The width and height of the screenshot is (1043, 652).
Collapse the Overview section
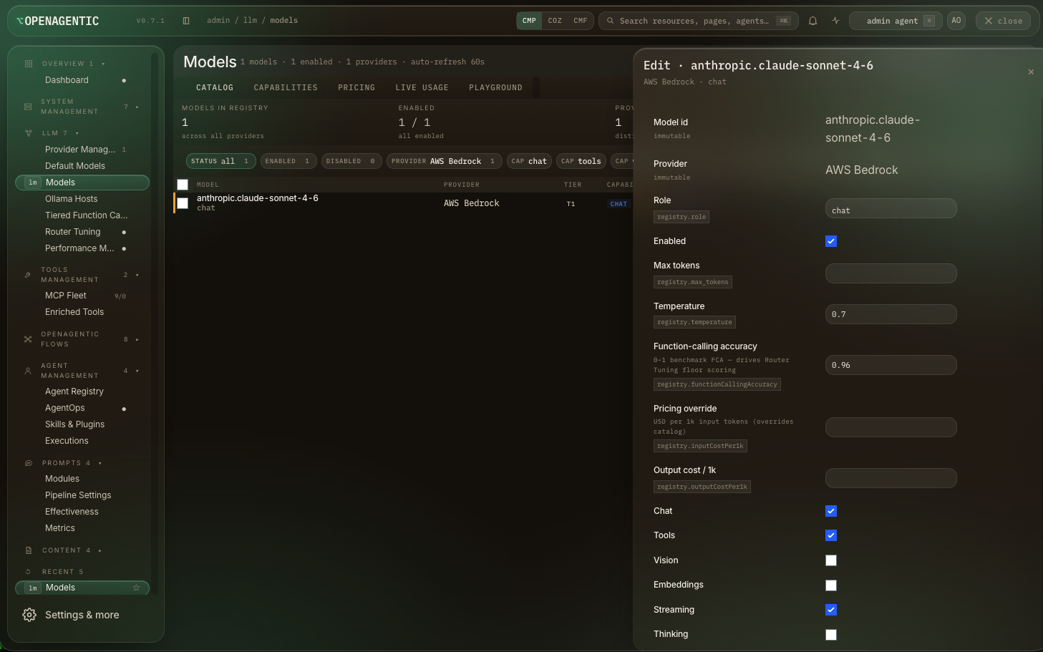click(103, 64)
